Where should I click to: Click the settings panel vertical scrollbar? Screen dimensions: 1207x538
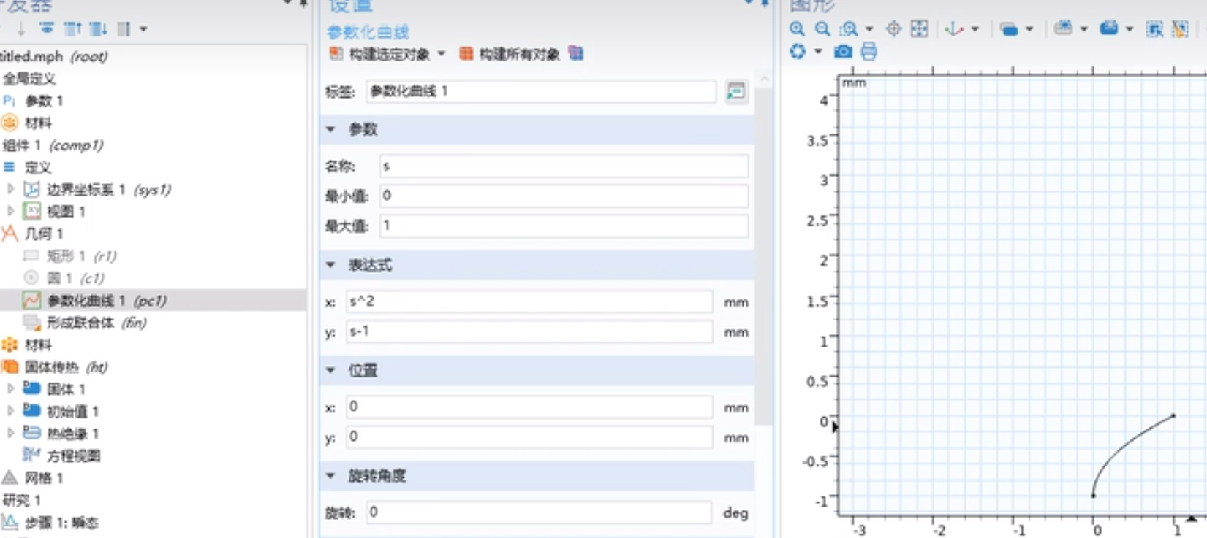(x=764, y=255)
